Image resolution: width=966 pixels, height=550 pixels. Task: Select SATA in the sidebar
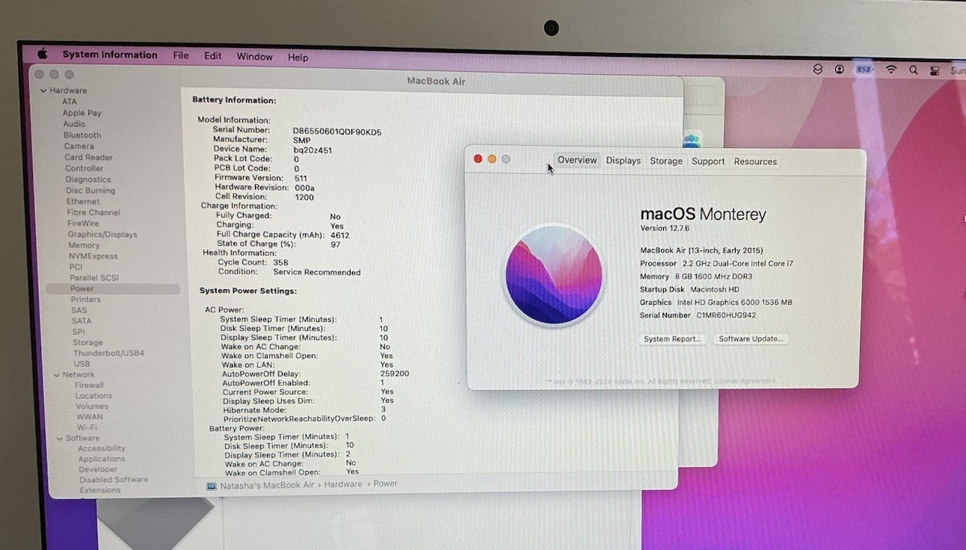pos(81,321)
